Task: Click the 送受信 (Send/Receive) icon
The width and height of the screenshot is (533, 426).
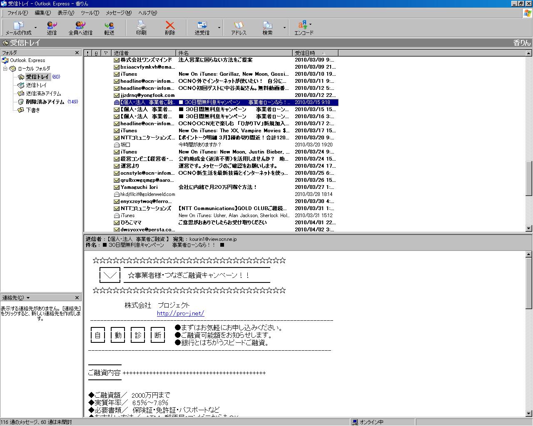Action: pyautogui.click(x=202, y=28)
